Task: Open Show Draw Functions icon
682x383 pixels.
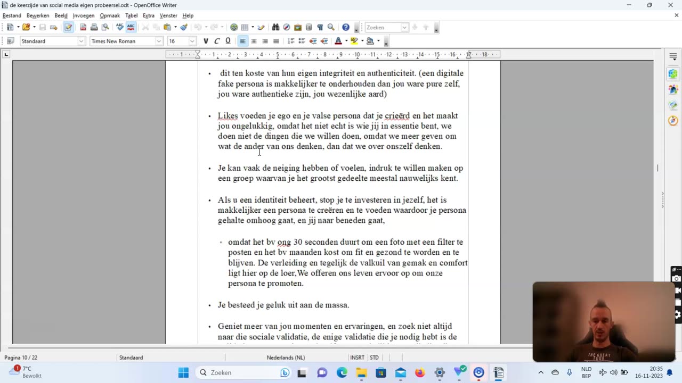Action: (261, 27)
